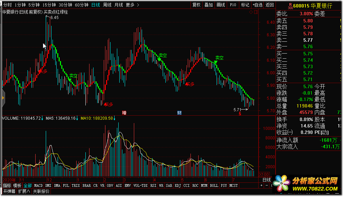This screenshot has height=197, width=344.
Task: Select the DMA indicator
Action: [57, 185]
